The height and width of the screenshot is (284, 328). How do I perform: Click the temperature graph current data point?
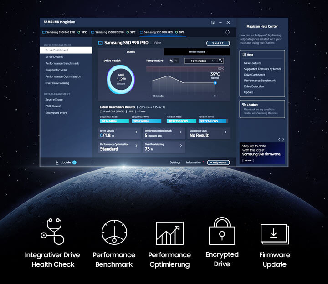pos(215,83)
